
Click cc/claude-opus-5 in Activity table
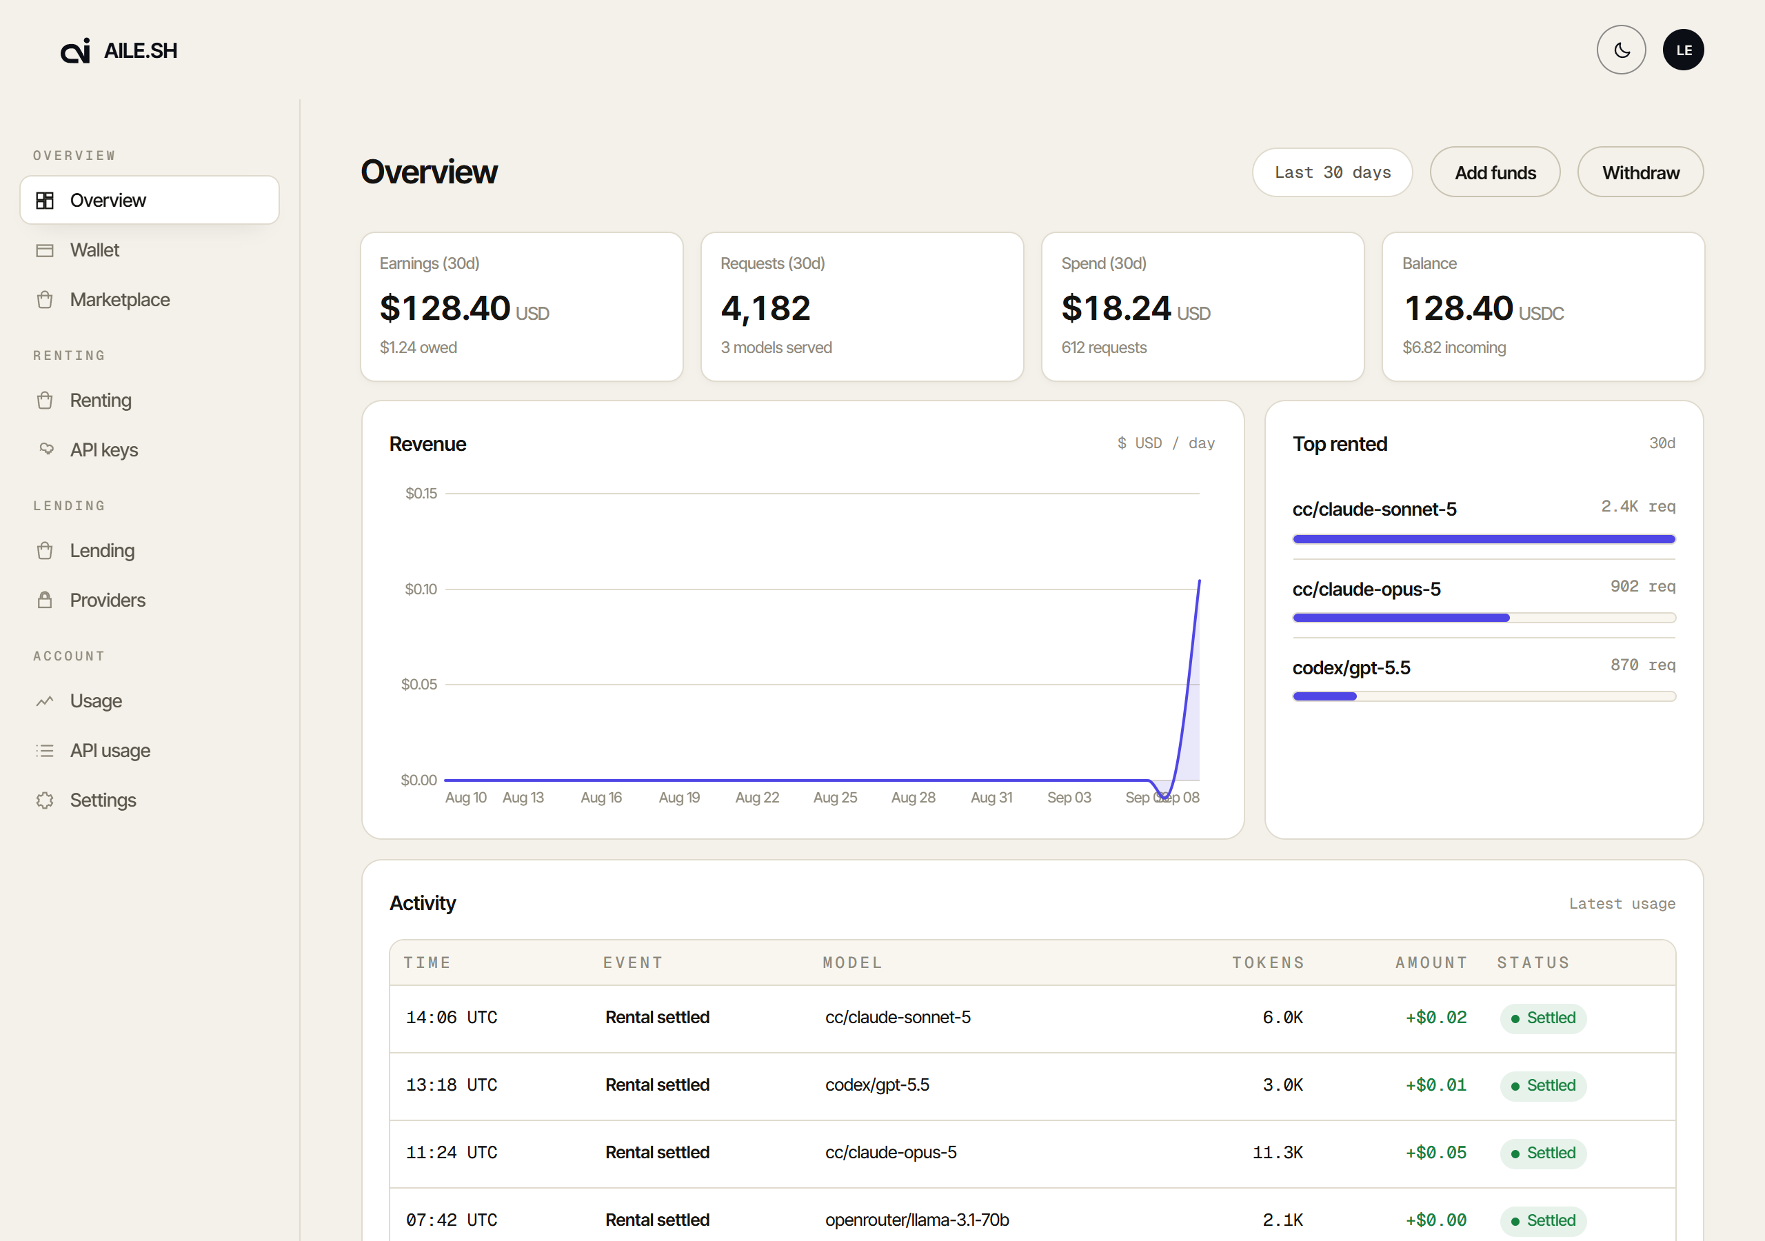pyautogui.click(x=891, y=1153)
